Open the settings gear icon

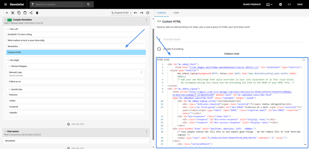280,4
